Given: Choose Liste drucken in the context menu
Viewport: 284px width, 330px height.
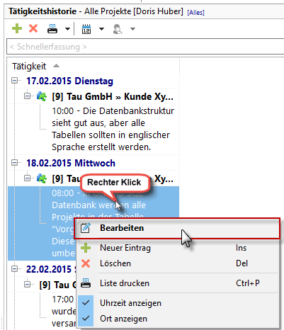Looking at the screenshot, I should [178, 283].
